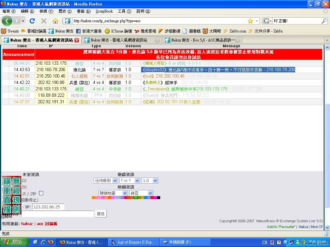This screenshot has width=330, height=247.
Task: Open the 任何級別 level dropdown
Action: tap(106, 181)
